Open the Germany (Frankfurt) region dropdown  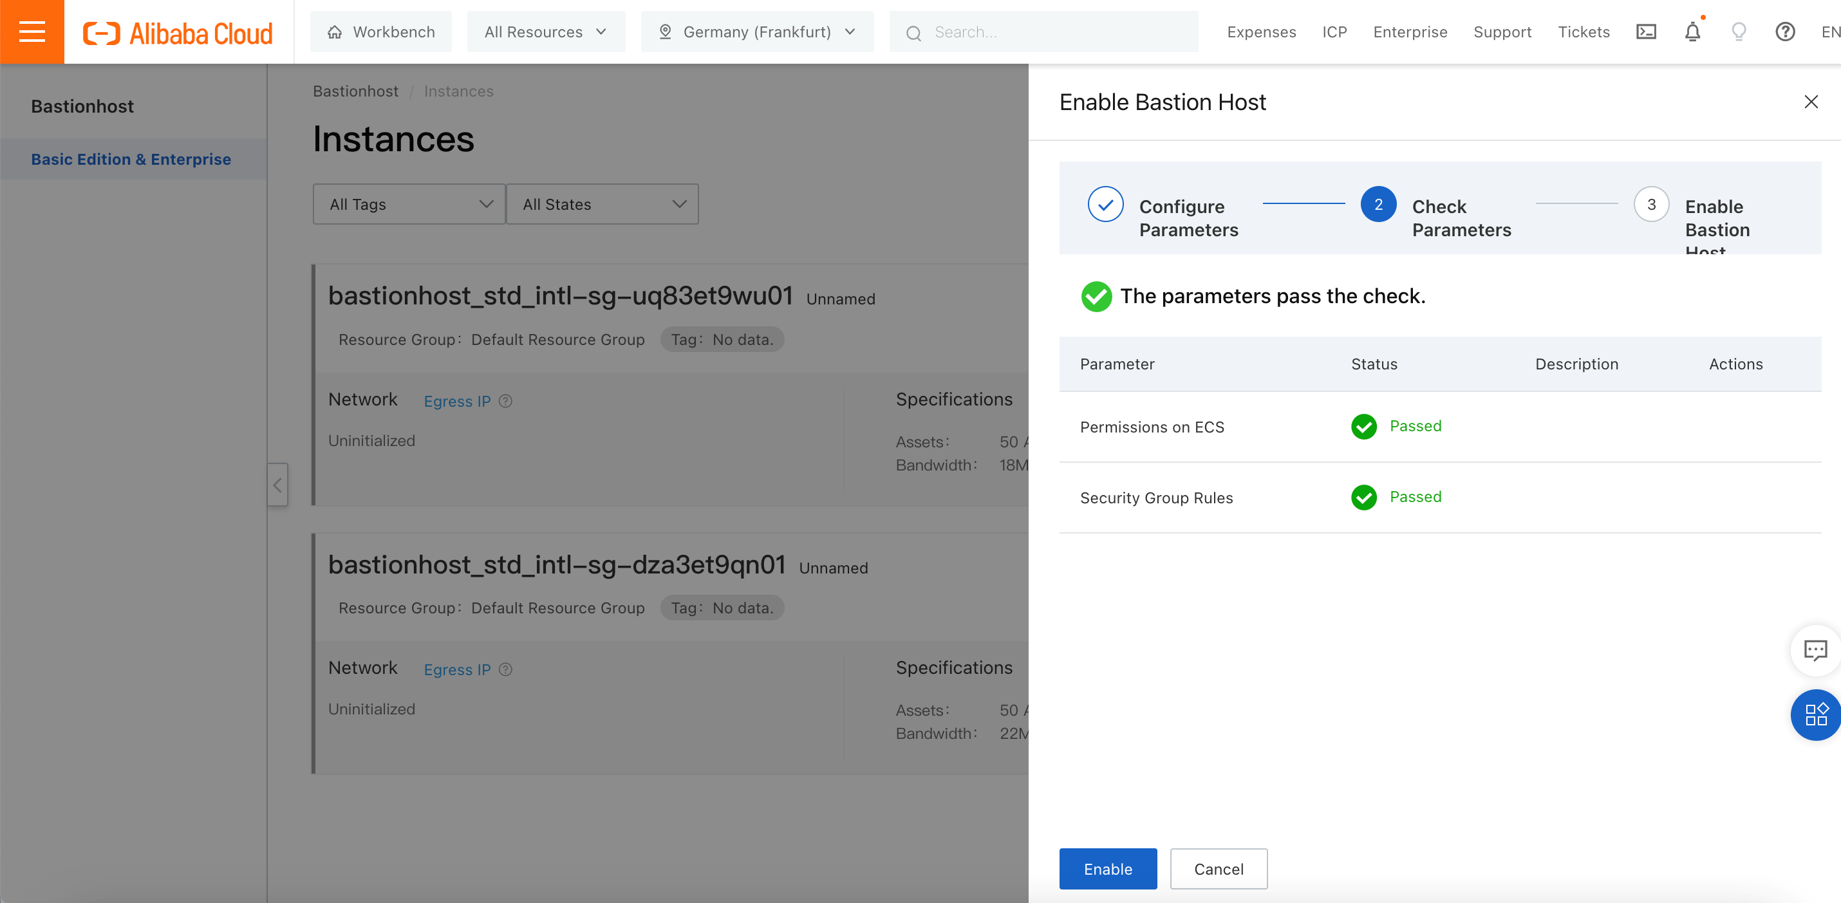tap(757, 32)
